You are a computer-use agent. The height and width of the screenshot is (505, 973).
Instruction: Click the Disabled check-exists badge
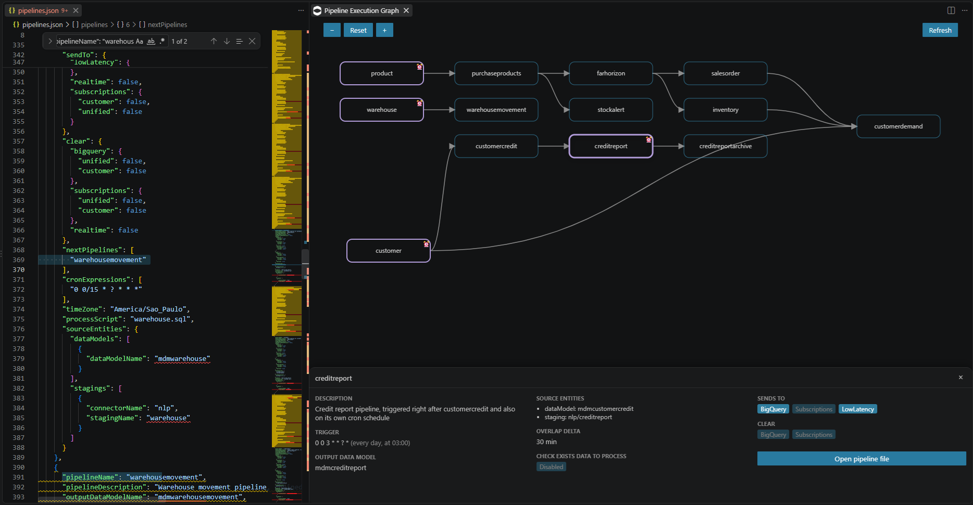pyautogui.click(x=551, y=467)
